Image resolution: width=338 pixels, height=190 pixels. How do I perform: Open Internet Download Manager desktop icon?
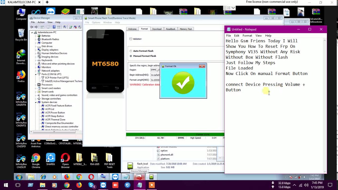[21, 57]
